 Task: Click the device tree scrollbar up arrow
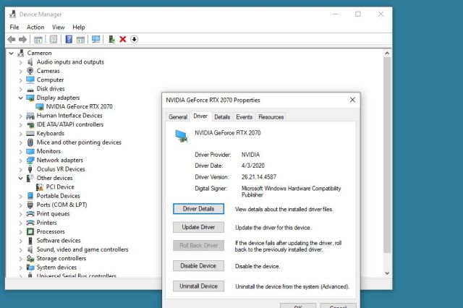387,54
